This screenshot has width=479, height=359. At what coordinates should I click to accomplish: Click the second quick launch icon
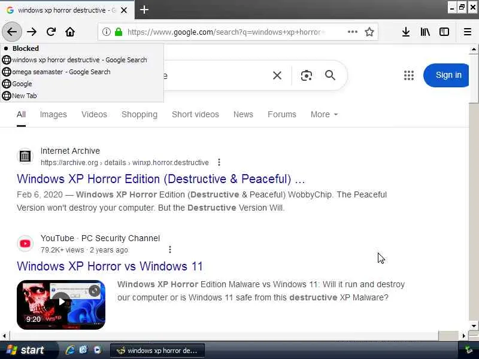pyautogui.click(x=83, y=350)
